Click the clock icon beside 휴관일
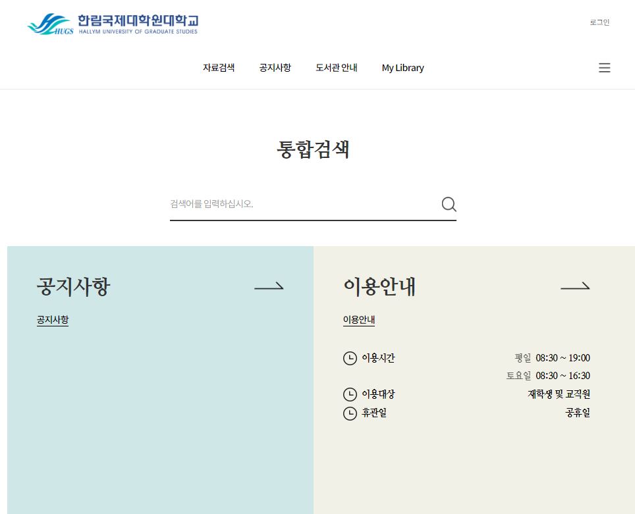The height and width of the screenshot is (514, 635). click(x=350, y=413)
